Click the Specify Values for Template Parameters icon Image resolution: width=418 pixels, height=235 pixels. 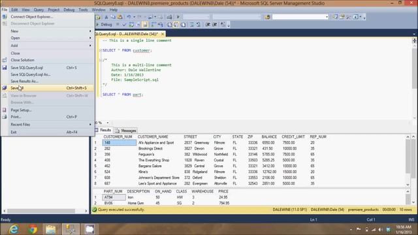coord(223,25)
